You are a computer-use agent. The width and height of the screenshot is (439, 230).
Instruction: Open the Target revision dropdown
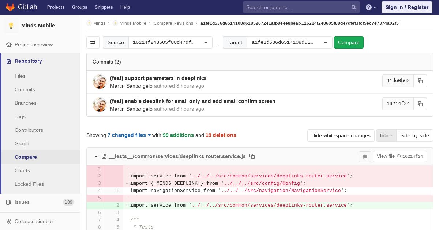289,42
